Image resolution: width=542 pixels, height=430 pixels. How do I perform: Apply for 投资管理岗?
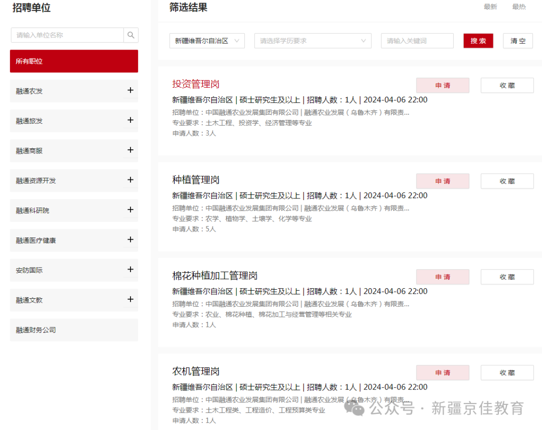tap(443, 85)
